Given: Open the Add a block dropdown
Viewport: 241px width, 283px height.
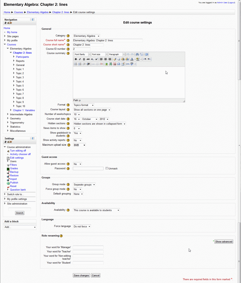Looking at the screenshot, I should (x=20, y=227).
